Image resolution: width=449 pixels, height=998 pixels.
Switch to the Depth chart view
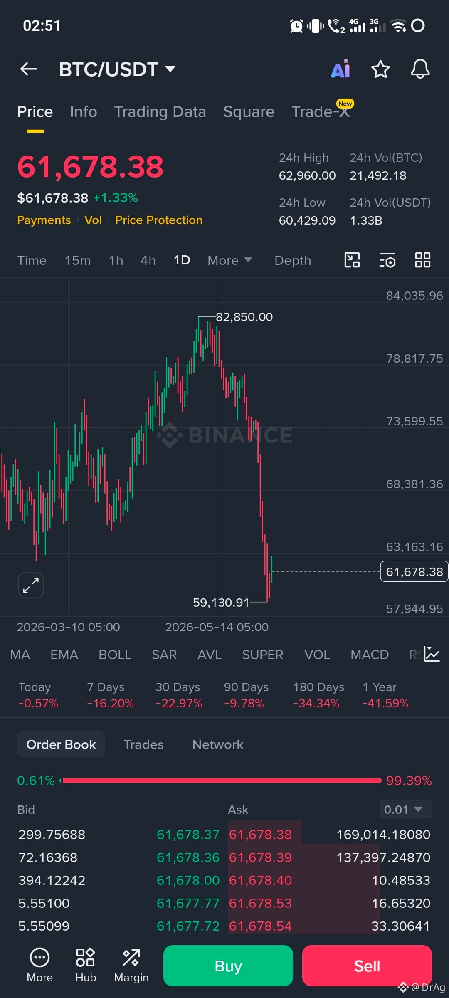[293, 260]
